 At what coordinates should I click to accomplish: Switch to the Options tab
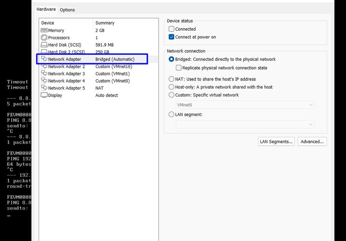click(67, 10)
